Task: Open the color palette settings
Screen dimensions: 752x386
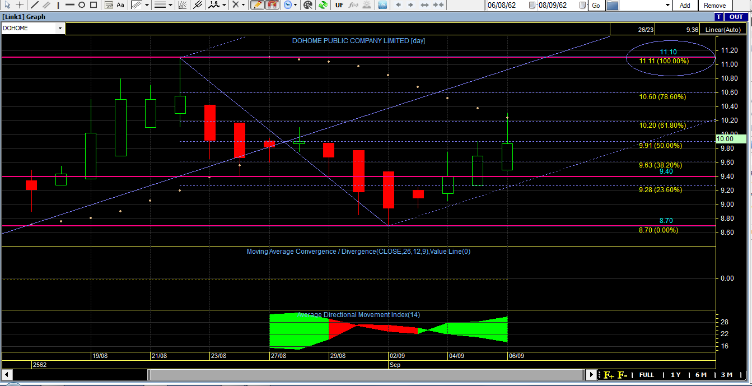Action: pos(308,5)
